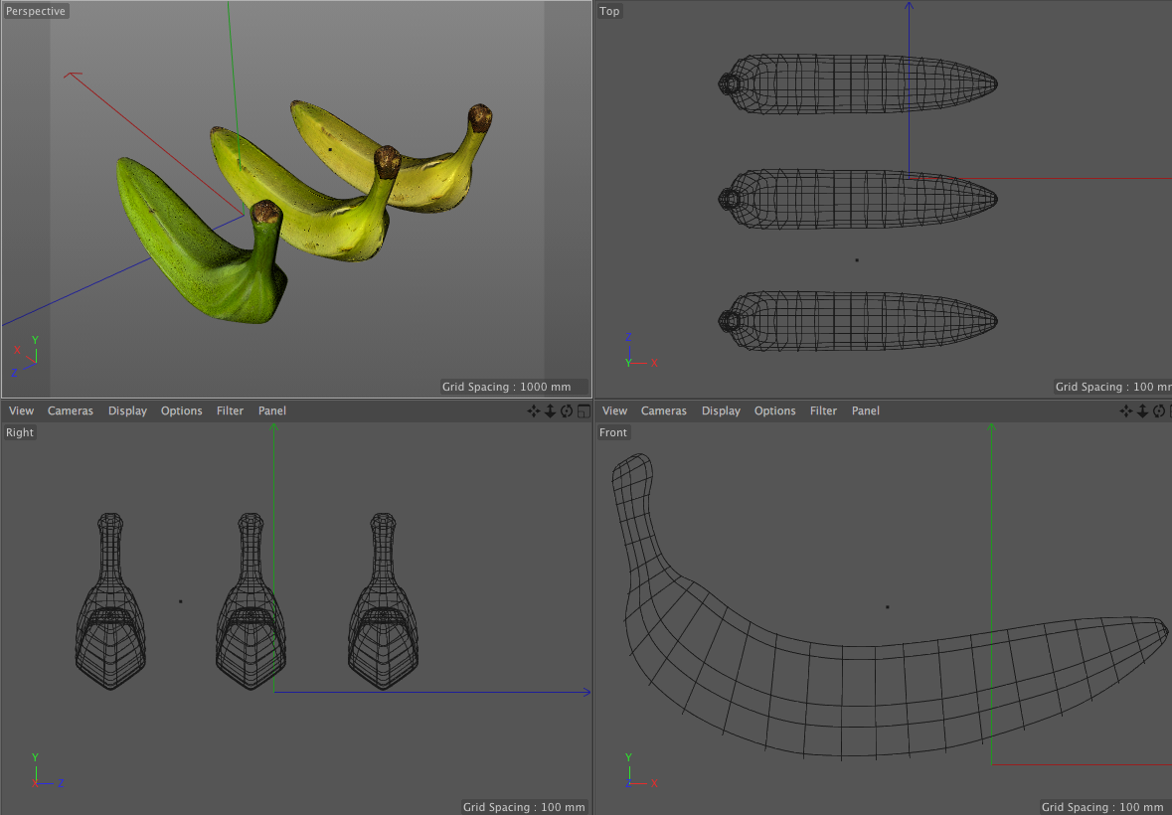Open the Panel menu in the Front viewport
1172x815 pixels.
(x=866, y=410)
